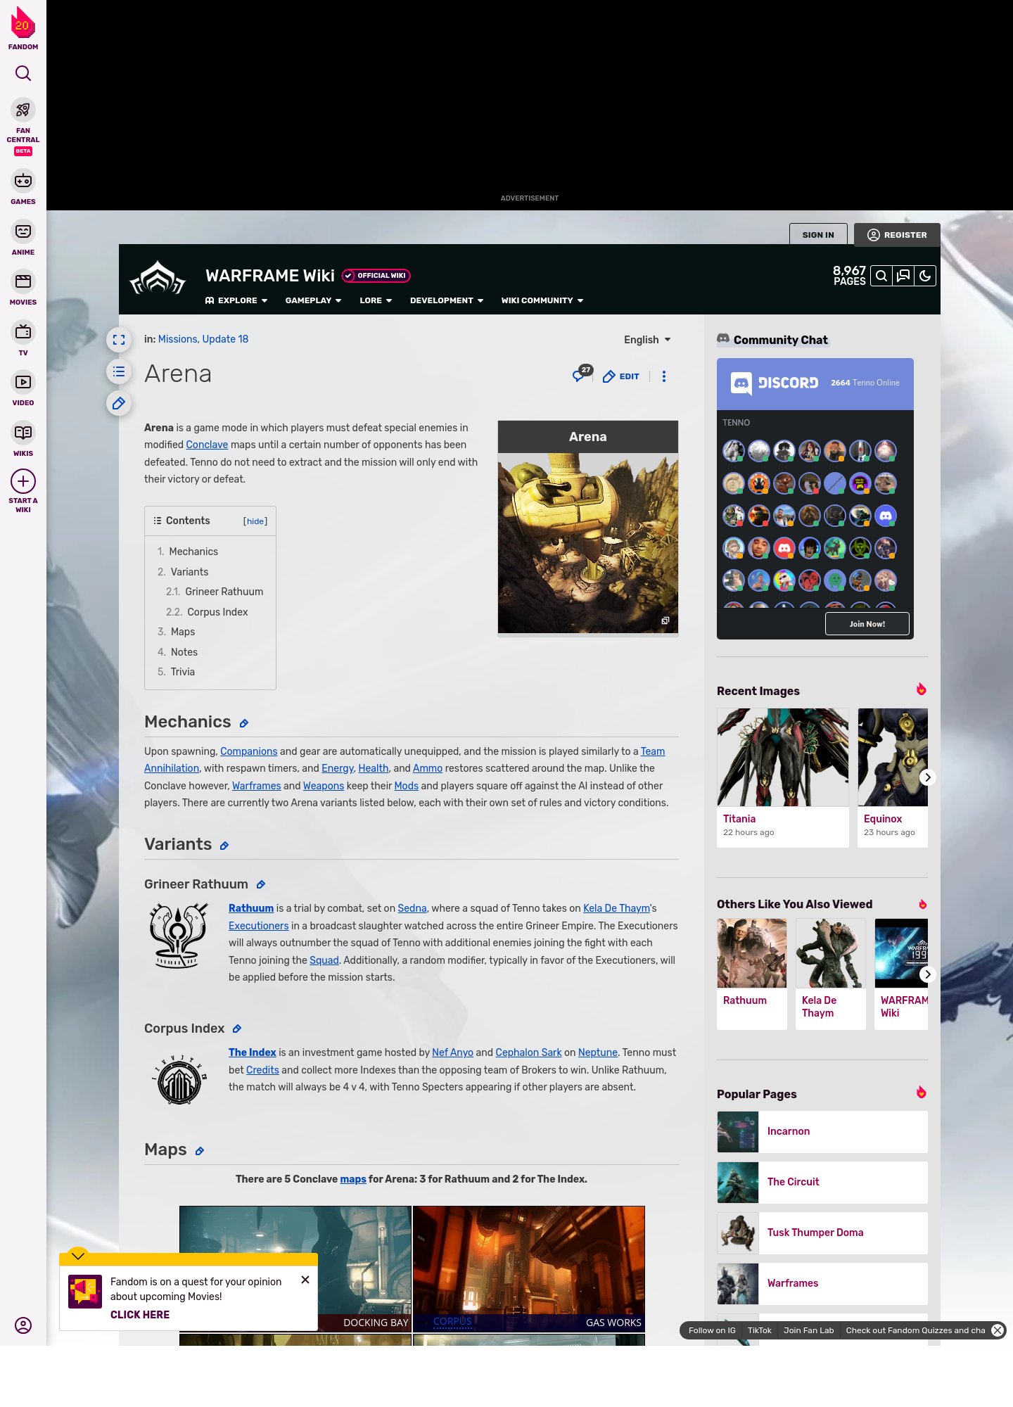Edit the Grineer Rathuum section pencil
Image resolution: width=1013 pixels, height=1407 pixels.
[x=261, y=885]
